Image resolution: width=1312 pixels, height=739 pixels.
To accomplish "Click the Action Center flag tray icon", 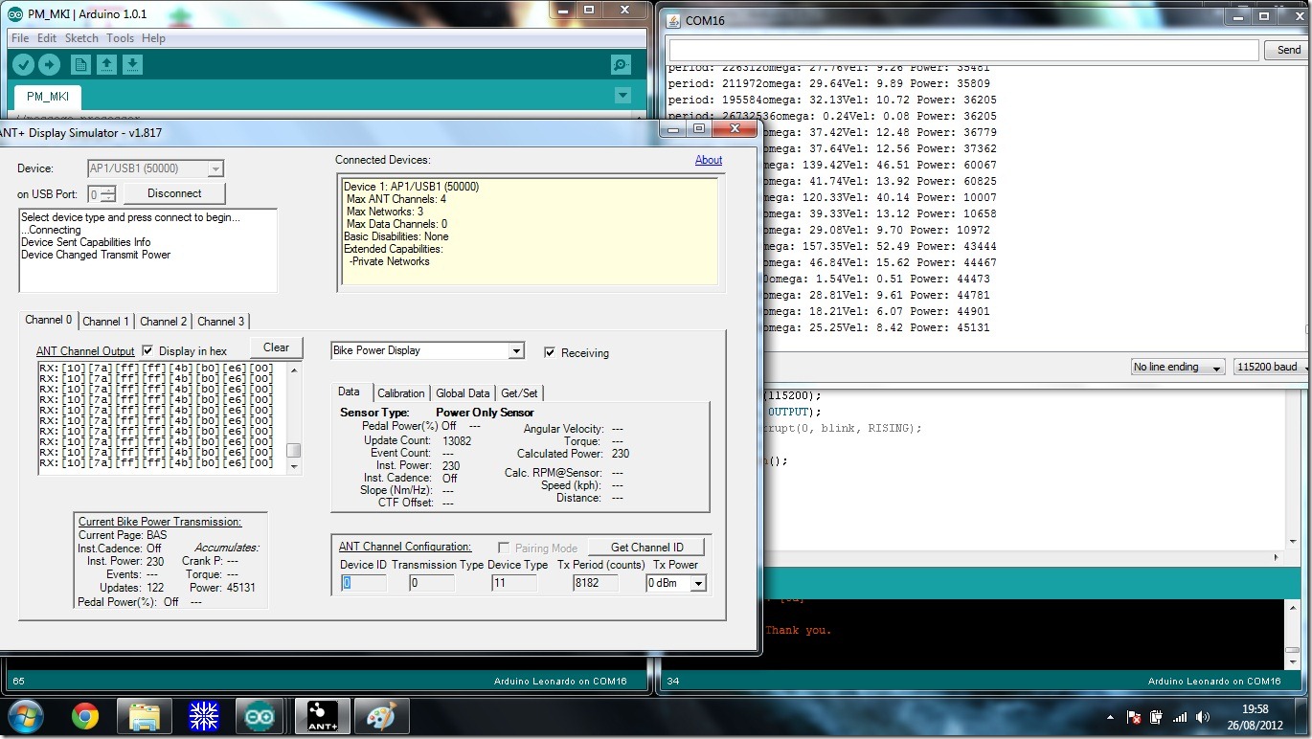I will point(1134,717).
